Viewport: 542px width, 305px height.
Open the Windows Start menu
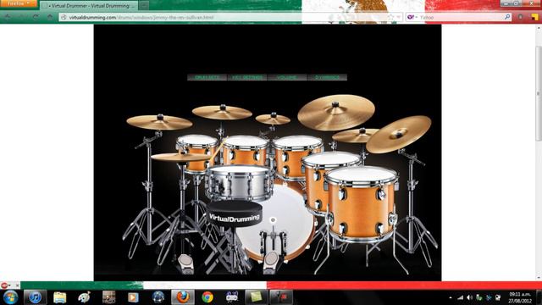[10, 297]
